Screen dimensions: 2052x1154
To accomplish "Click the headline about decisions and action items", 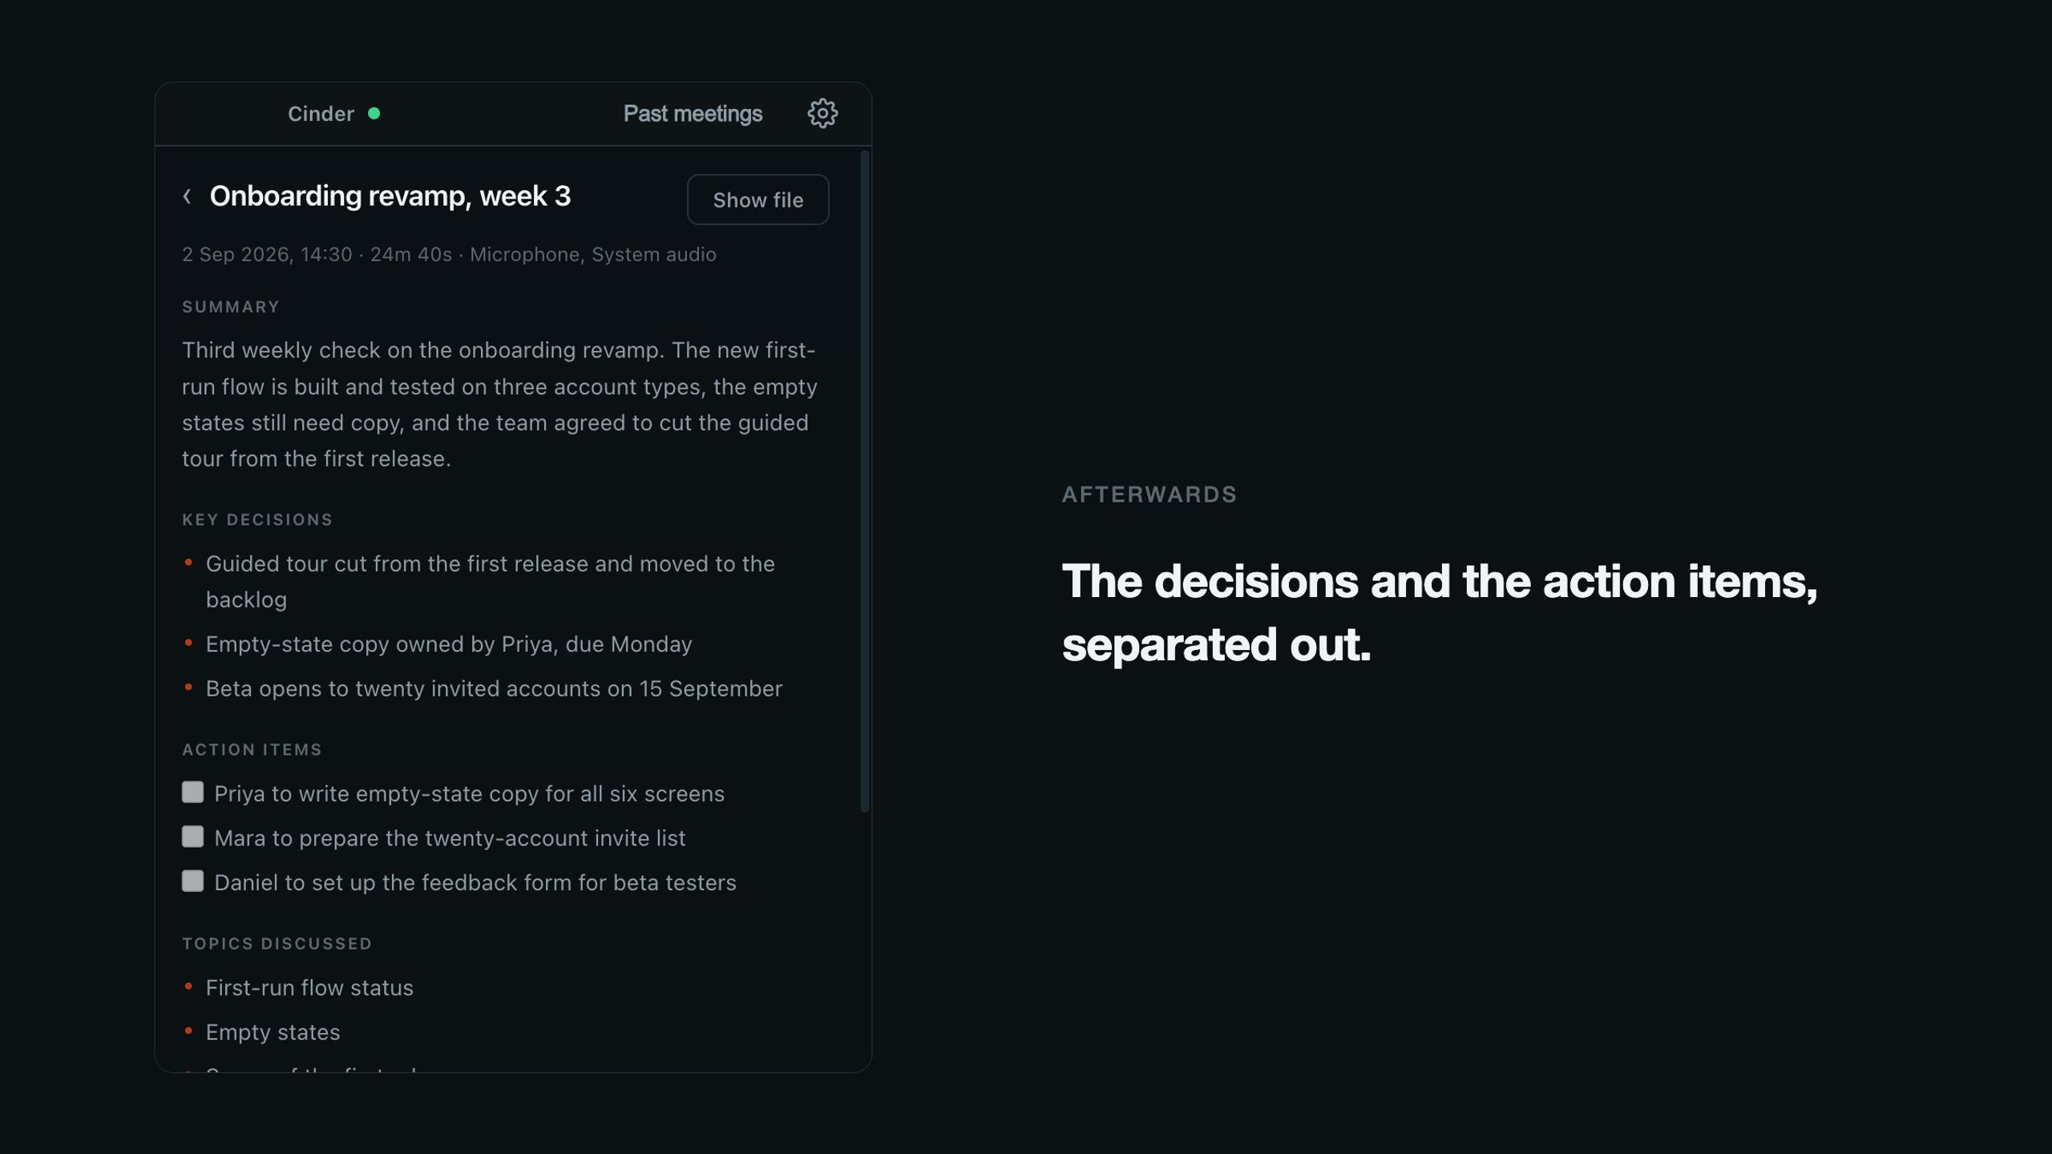I will (x=1440, y=613).
